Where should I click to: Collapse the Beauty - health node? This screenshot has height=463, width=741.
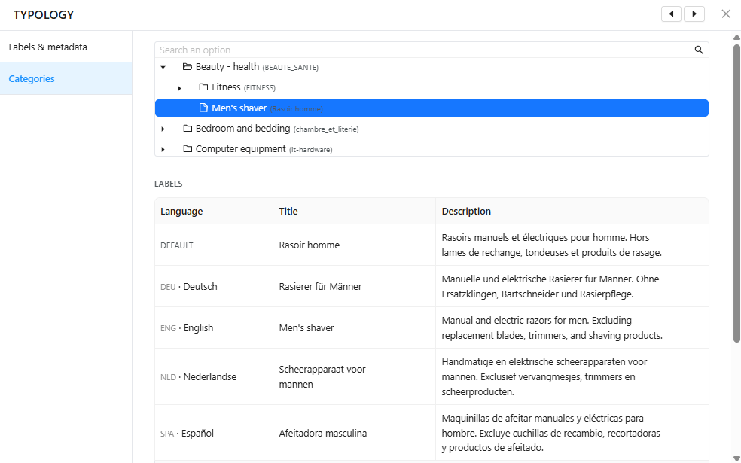point(163,67)
